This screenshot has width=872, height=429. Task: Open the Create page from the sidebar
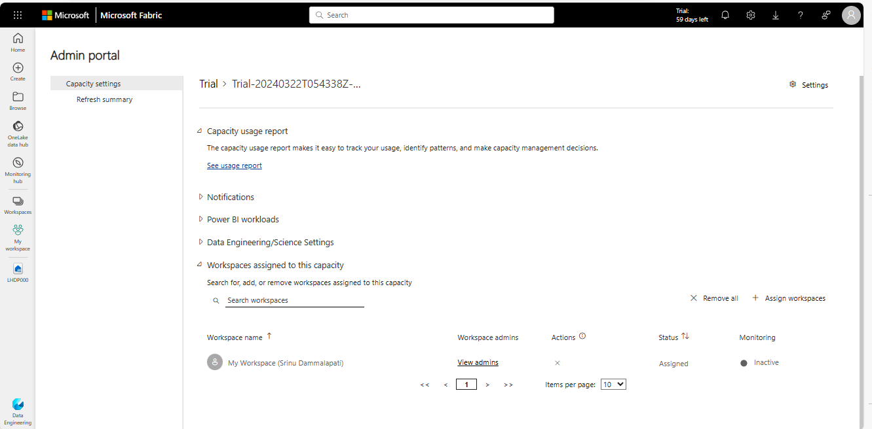(18, 71)
